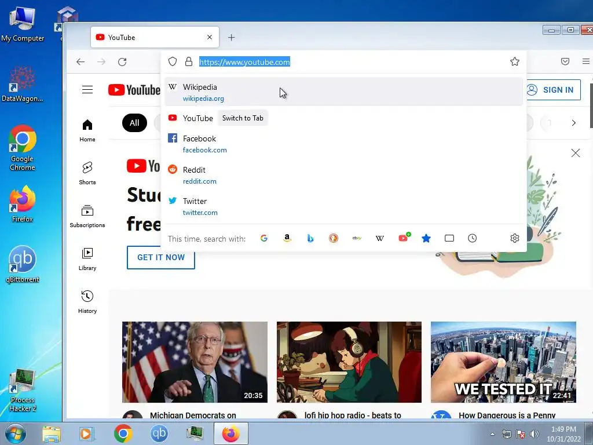
Task: Search this time with Amazon
Action: pos(287,238)
